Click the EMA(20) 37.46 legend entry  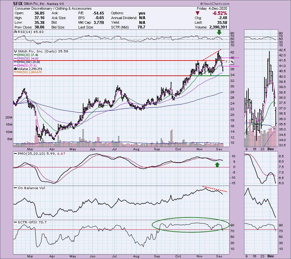[27, 55]
